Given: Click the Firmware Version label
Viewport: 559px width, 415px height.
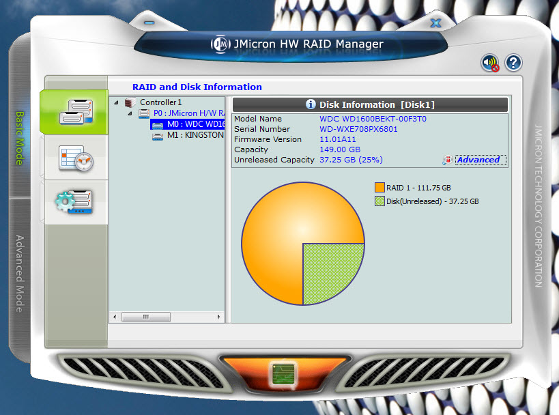Looking at the screenshot, I should pos(268,139).
